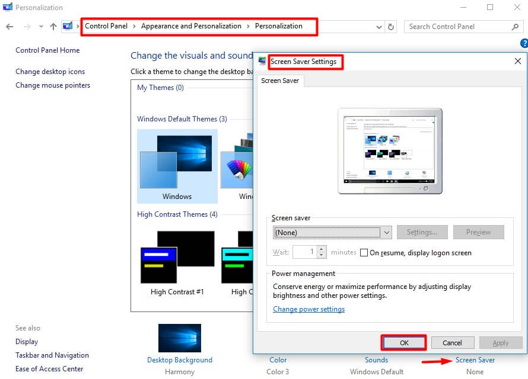Select the High Contrast #1 theme
528x379 pixels.
[x=177, y=263]
